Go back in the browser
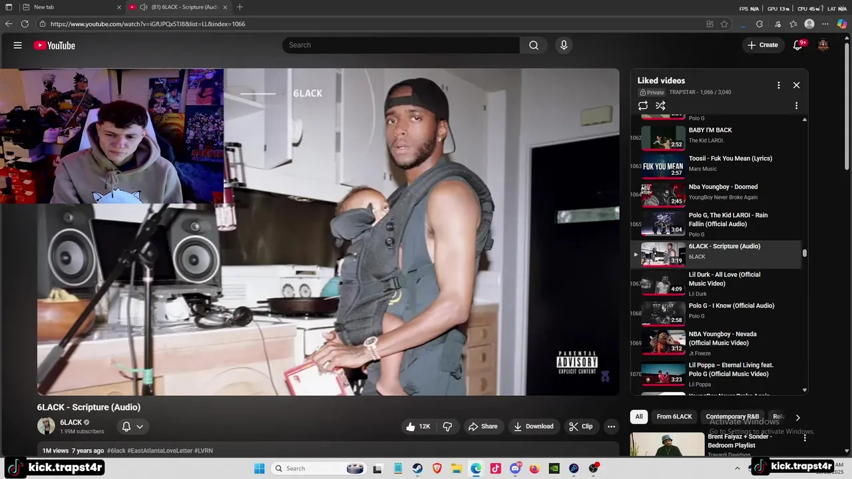The height and width of the screenshot is (479, 852). [9, 24]
